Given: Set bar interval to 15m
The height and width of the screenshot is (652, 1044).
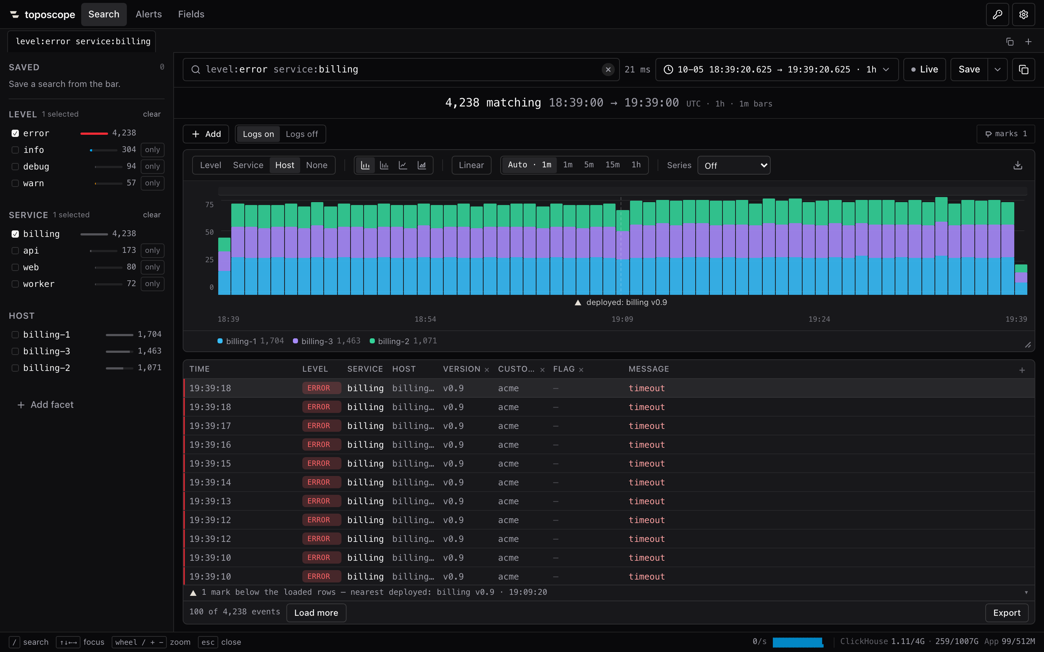Looking at the screenshot, I should pyautogui.click(x=612, y=165).
